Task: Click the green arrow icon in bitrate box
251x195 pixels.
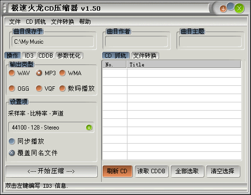Action: point(89,128)
